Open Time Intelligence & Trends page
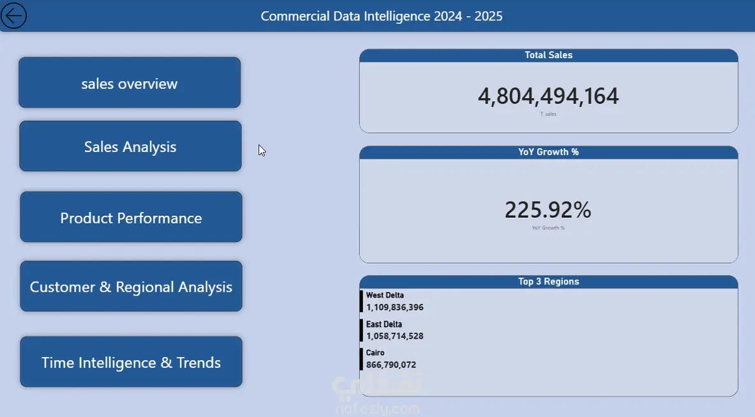Image resolution: width=755 pixels, height=417 pixels. (131, 361)
